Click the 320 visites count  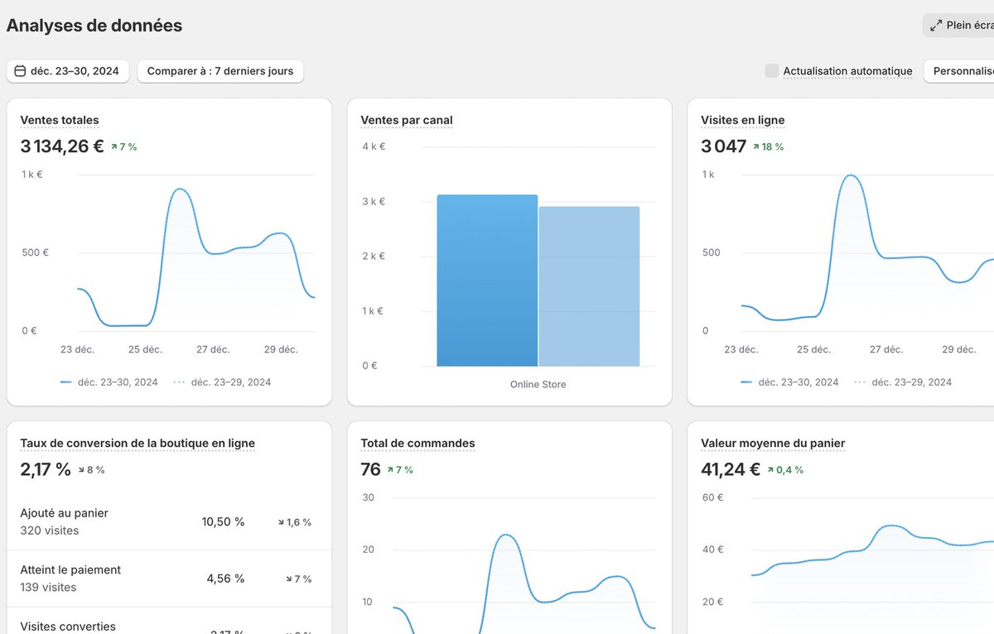point(50,531)
